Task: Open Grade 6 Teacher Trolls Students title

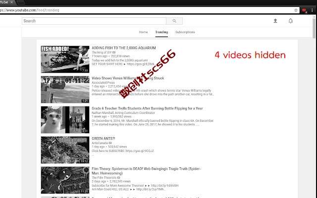Action: point(147,108)
